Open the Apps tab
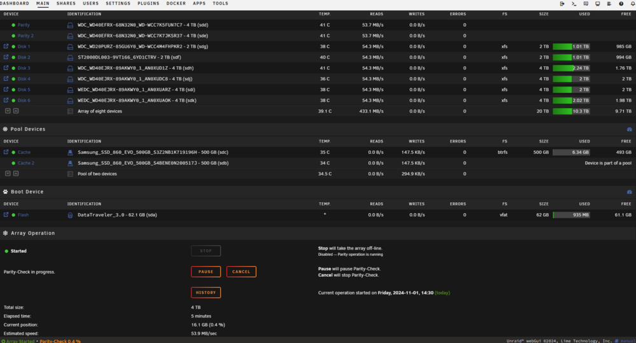 pyautogui.click(x=199, y=3)
